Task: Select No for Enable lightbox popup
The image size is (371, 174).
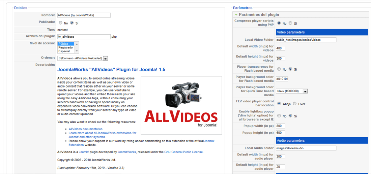Action: (279, 116)
